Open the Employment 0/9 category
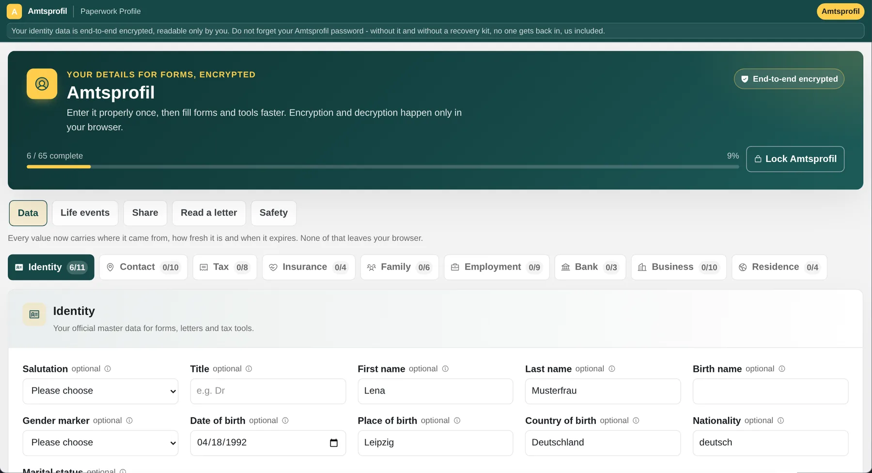The height and width of the screenshot is (473, 872). [497, 267]
